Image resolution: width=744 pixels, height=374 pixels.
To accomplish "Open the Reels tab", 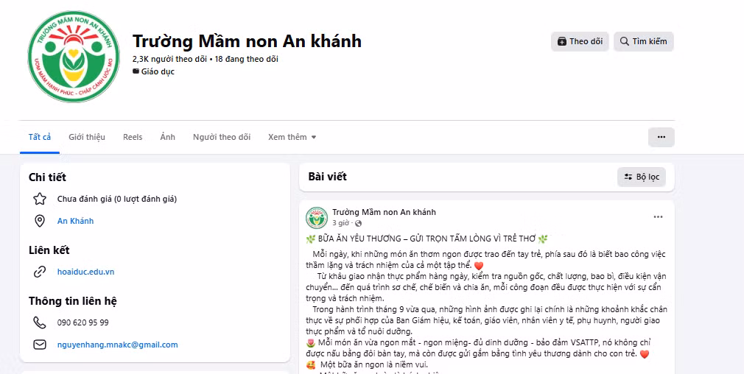I will [133, 137].
